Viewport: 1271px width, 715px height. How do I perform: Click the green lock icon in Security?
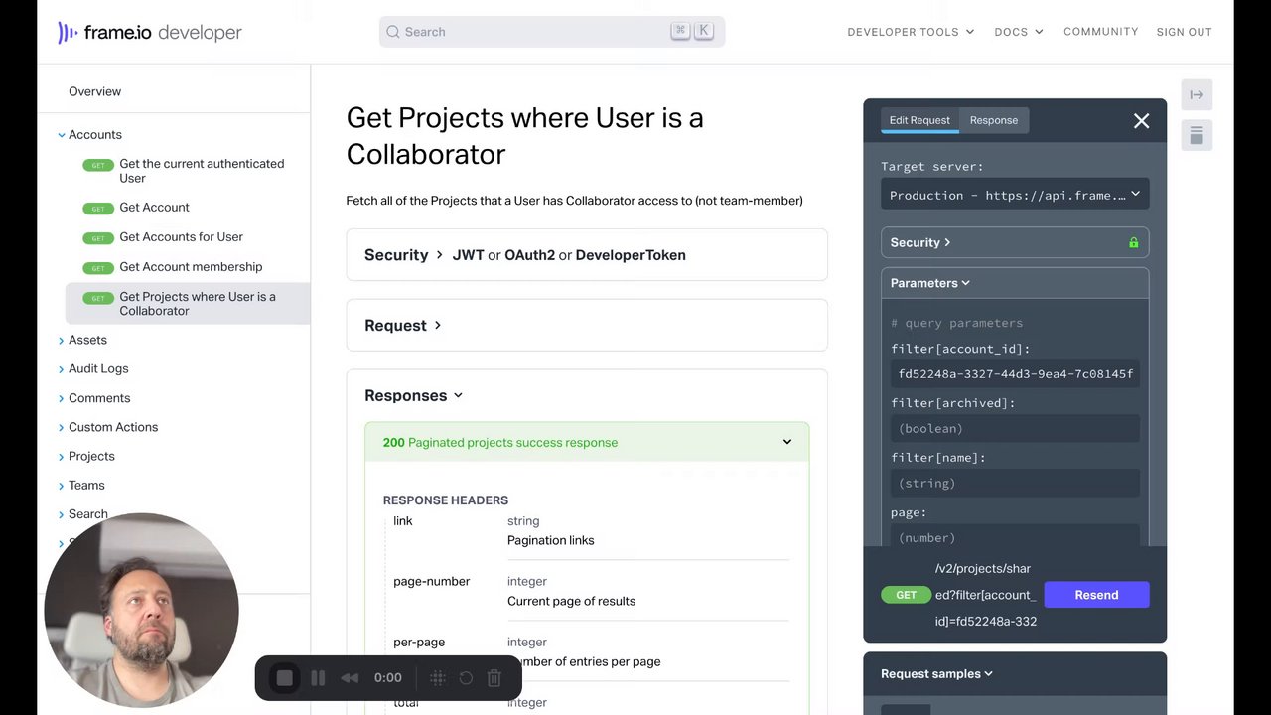1133,243
